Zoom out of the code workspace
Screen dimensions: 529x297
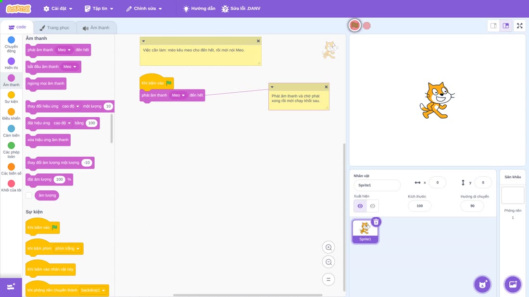[328, 262]
